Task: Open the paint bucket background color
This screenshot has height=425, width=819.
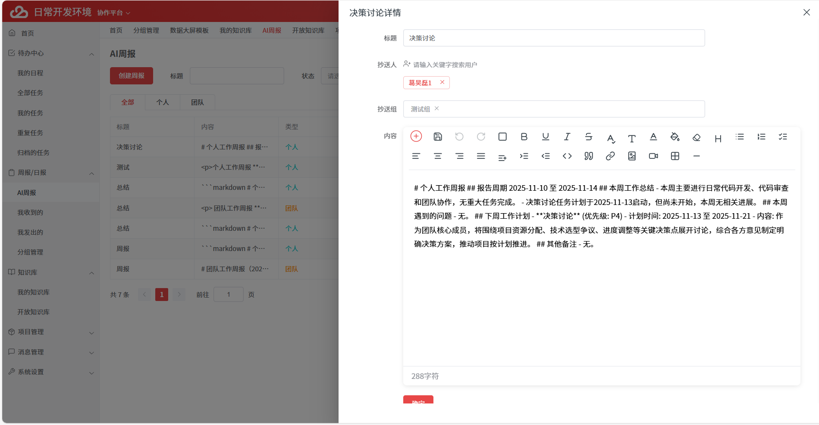Action: [675, 136]
